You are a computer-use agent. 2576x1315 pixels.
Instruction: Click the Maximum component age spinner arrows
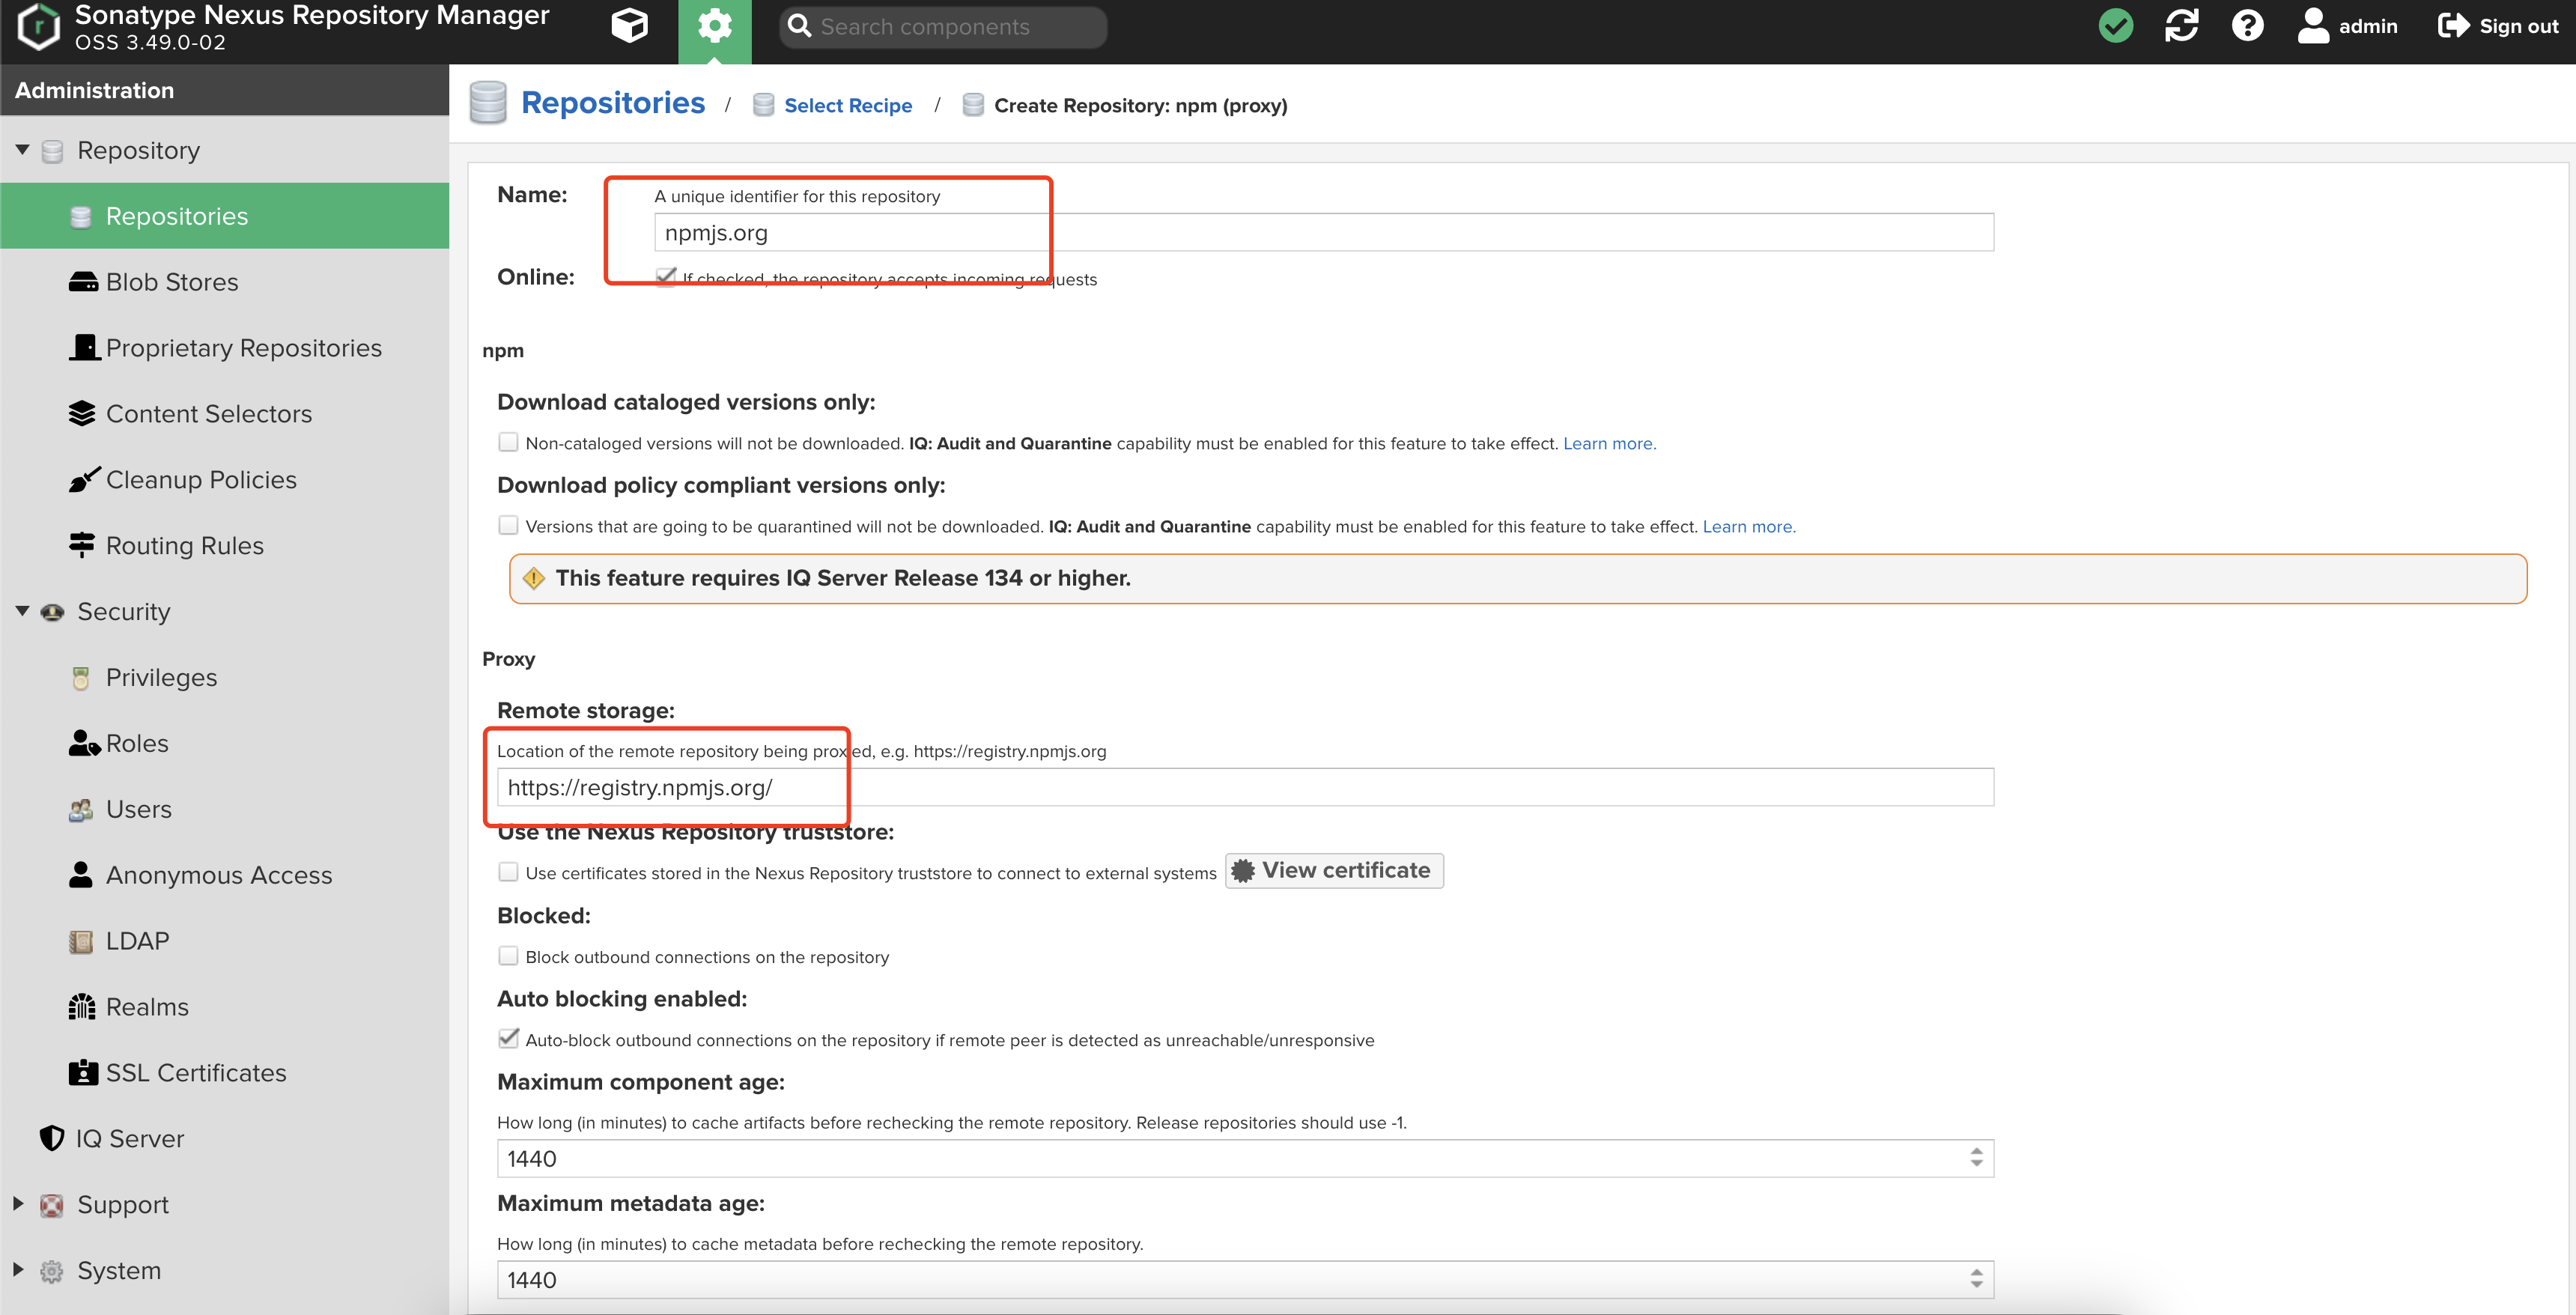click(1976, 1158)
